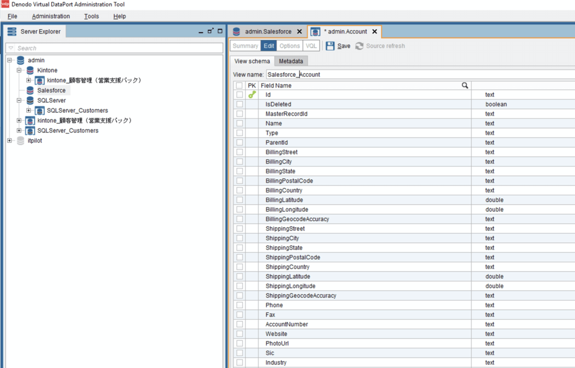
Task: Click the admin database icon in tree
Action: click(20, 60)
